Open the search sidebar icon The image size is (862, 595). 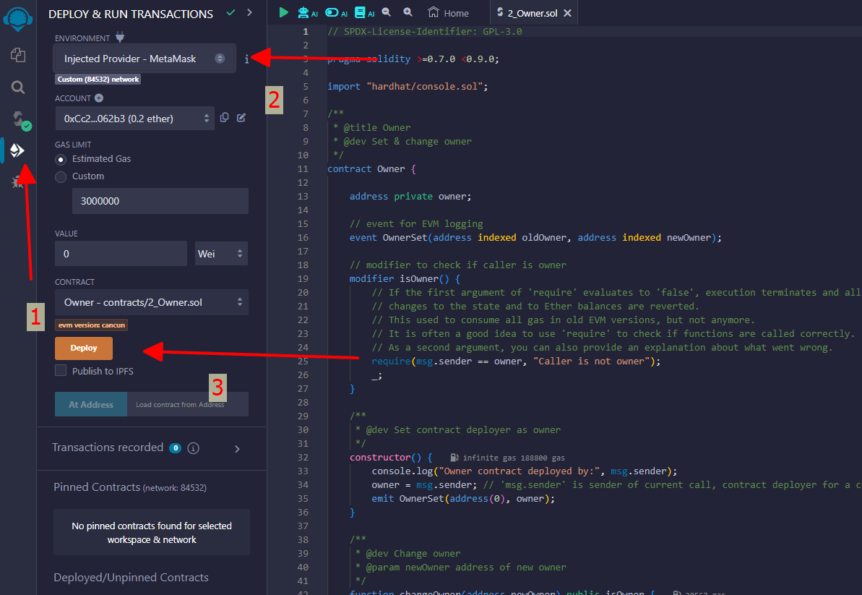pyautogui.click(x=18, y=87)
